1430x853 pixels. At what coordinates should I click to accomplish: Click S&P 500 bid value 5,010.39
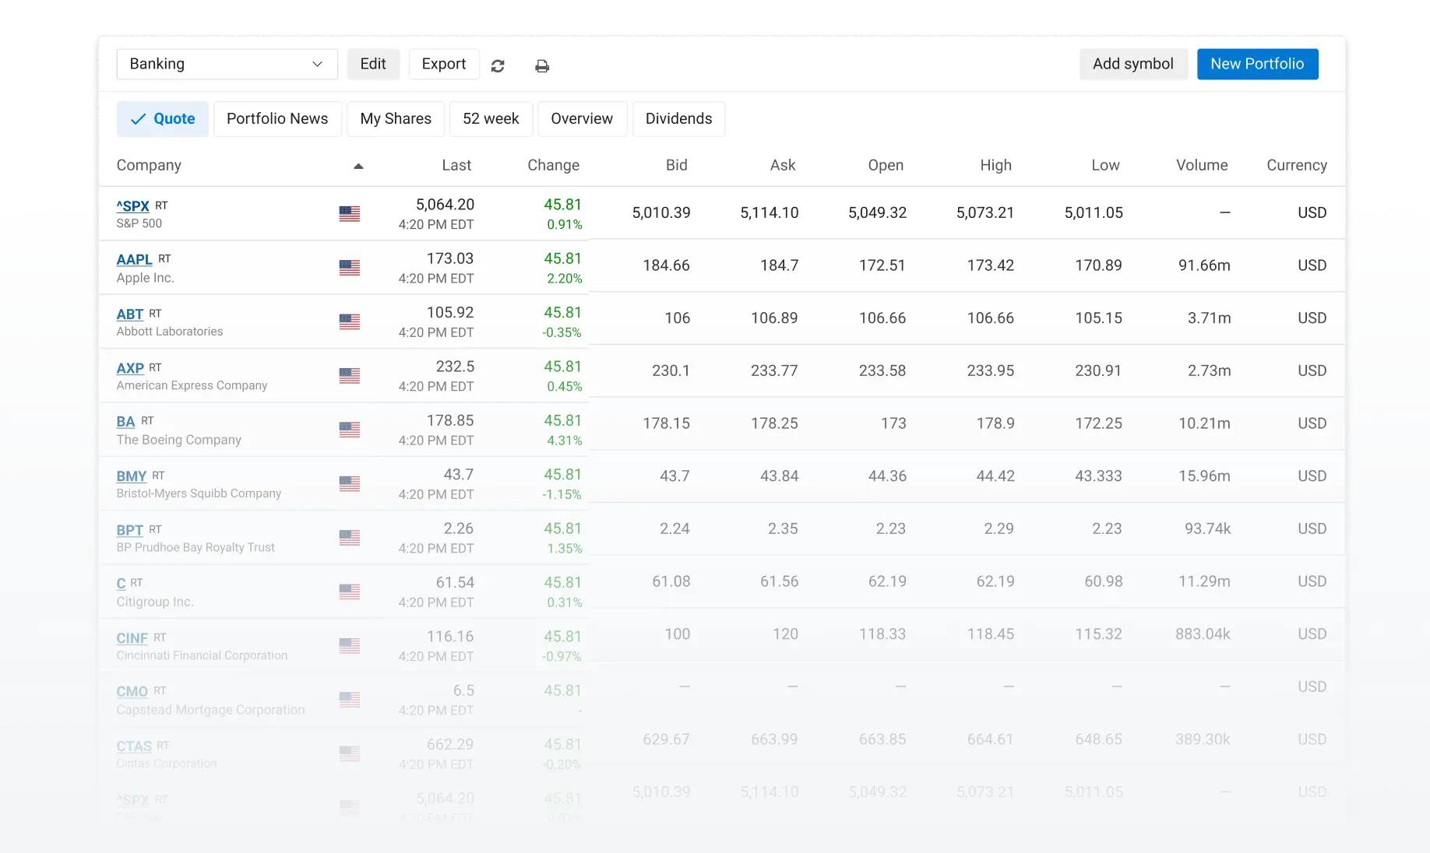(x=661, y=212)
